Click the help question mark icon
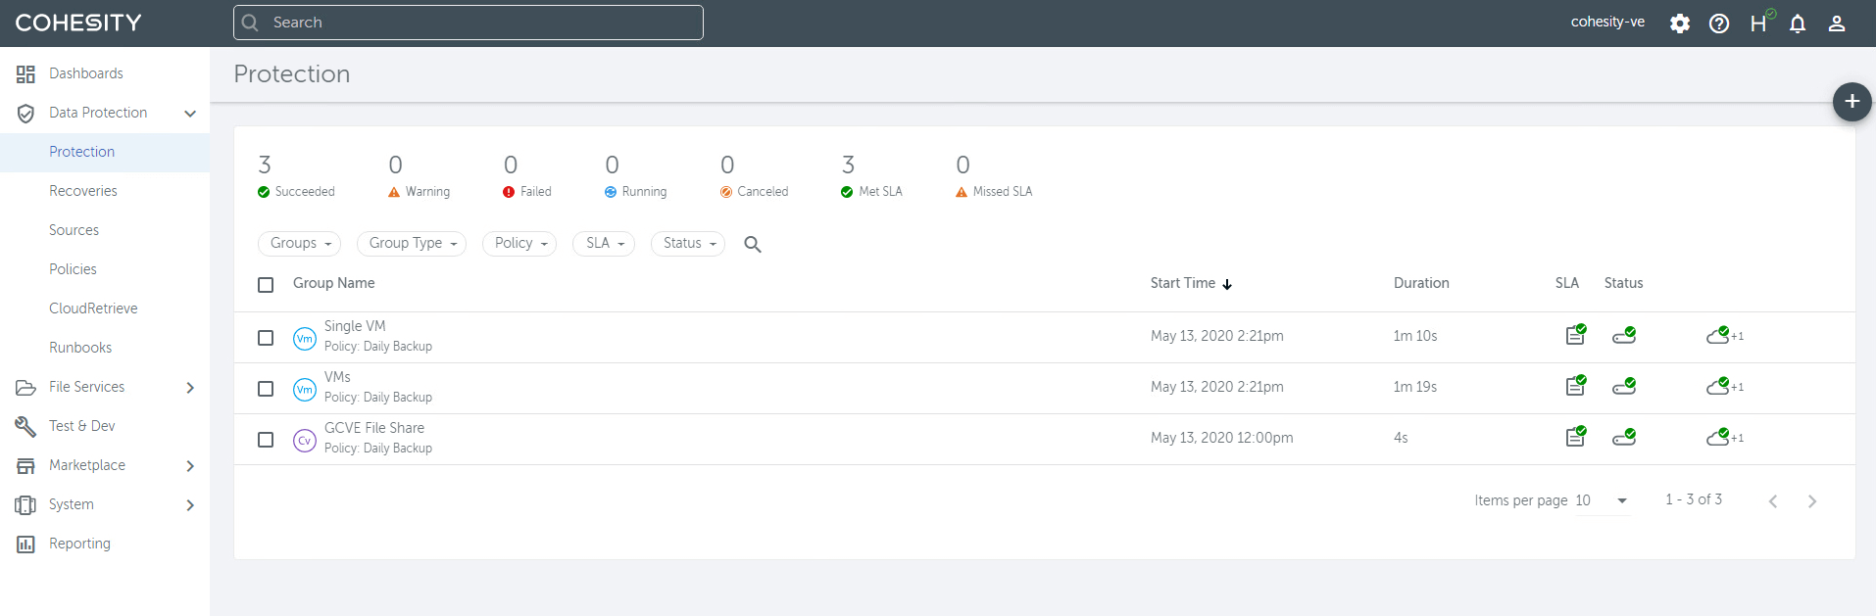 [1719, 24]
